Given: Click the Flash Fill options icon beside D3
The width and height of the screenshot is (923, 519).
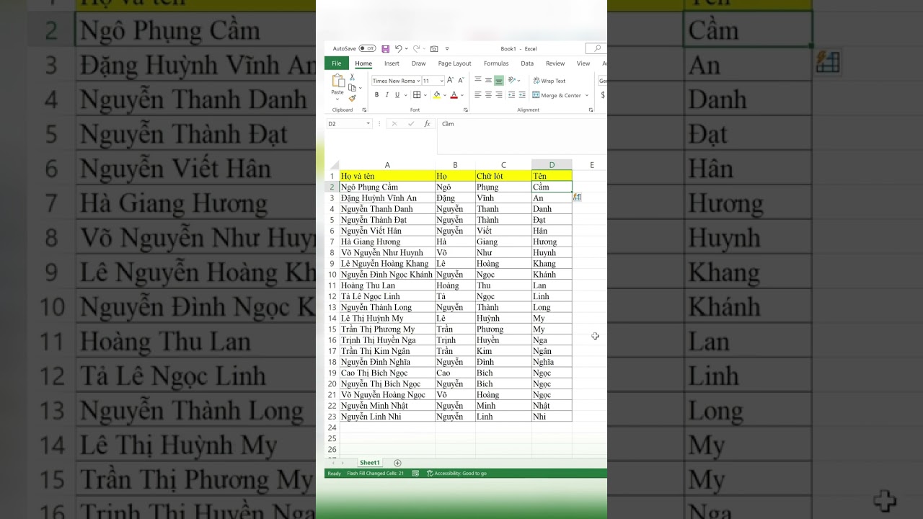Looking at the screenshot, I should pos(577,198).
